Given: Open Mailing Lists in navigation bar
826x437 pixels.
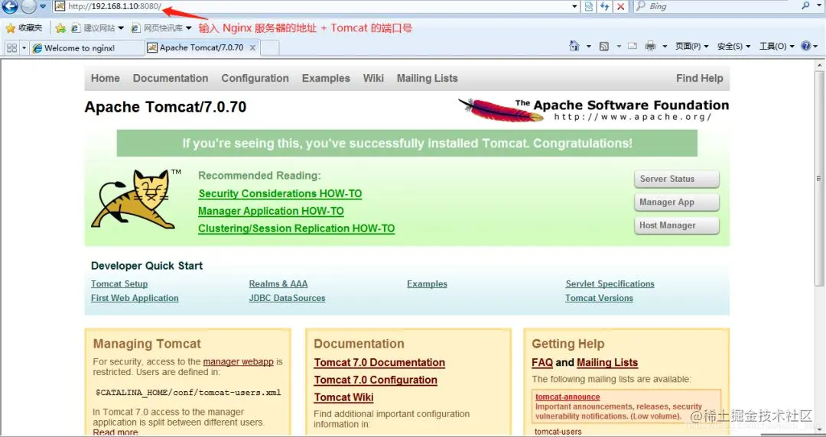Looking at the screenshot, I should click(x=428, y=78).
